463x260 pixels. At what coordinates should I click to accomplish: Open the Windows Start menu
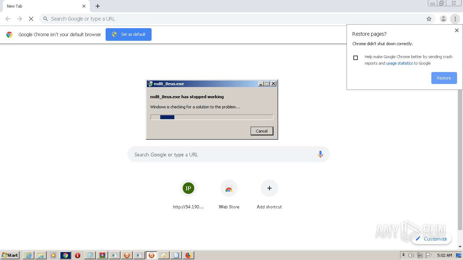point(10,255)
